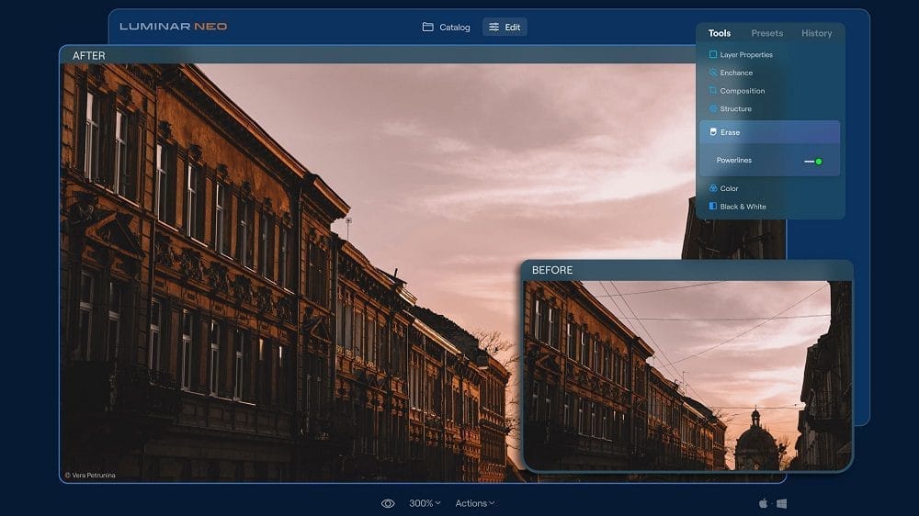919x516 pixels.
Task: Open the Actions dropdown menu
Action: (475, 503)
